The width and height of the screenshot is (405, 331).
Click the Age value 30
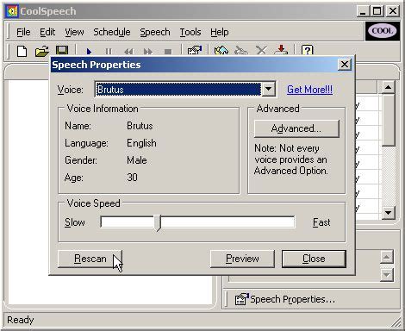[132, 178]
